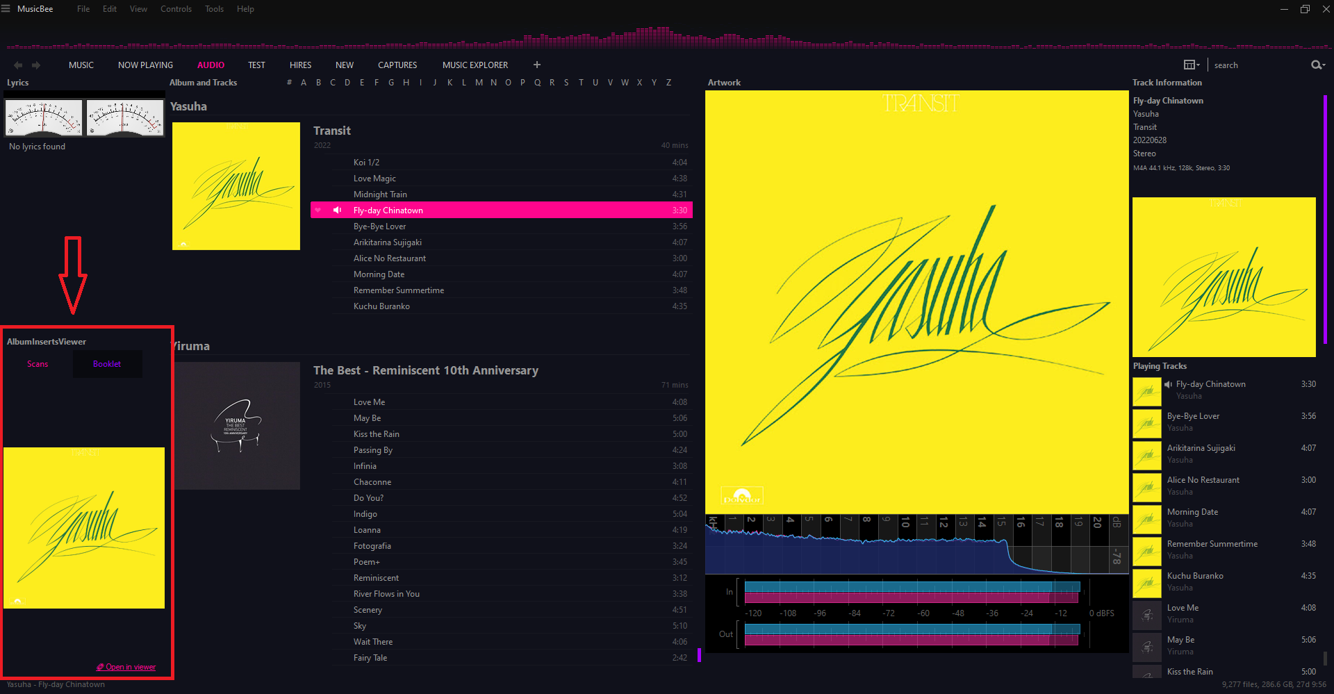Select Kuchu Buranko thumbnail in Playing Tracks

(1147, 584)
